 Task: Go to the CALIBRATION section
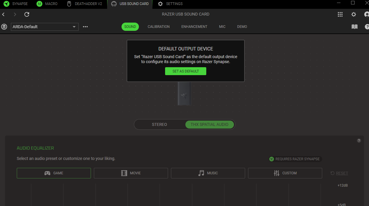coord(159,27)
